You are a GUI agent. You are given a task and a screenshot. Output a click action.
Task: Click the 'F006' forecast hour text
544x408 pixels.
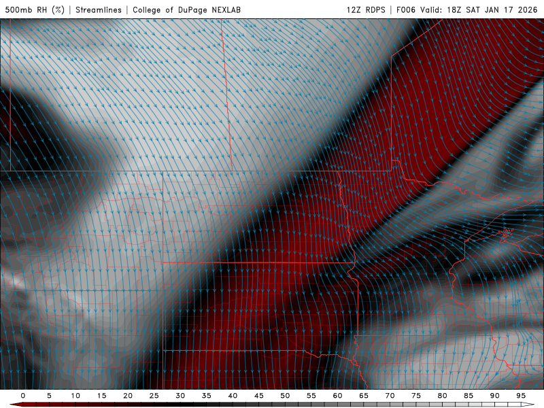406,10
